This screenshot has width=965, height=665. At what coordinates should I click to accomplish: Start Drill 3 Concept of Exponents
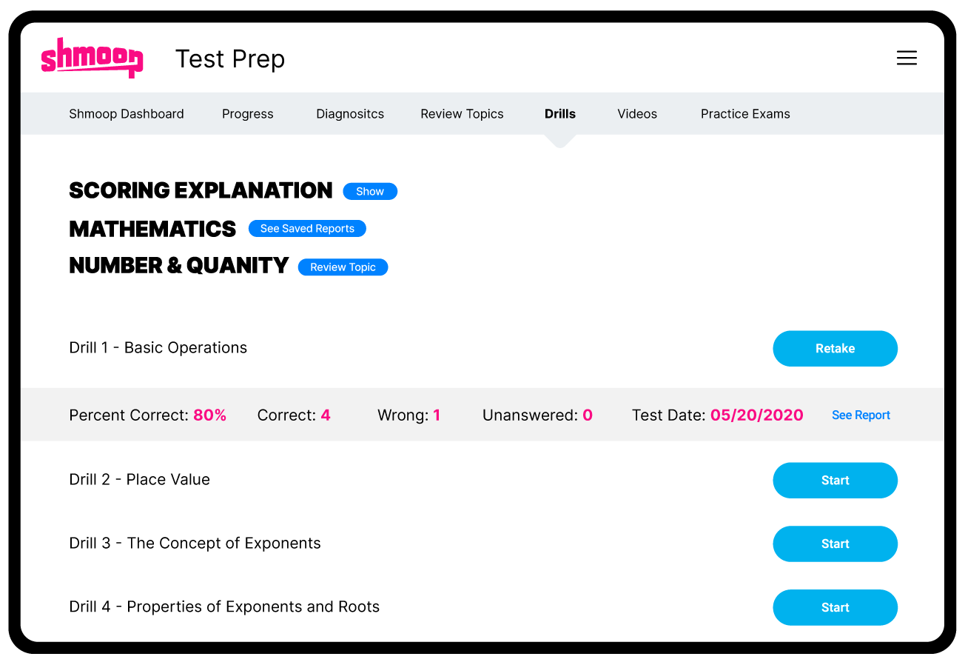[x=835, y=544]
